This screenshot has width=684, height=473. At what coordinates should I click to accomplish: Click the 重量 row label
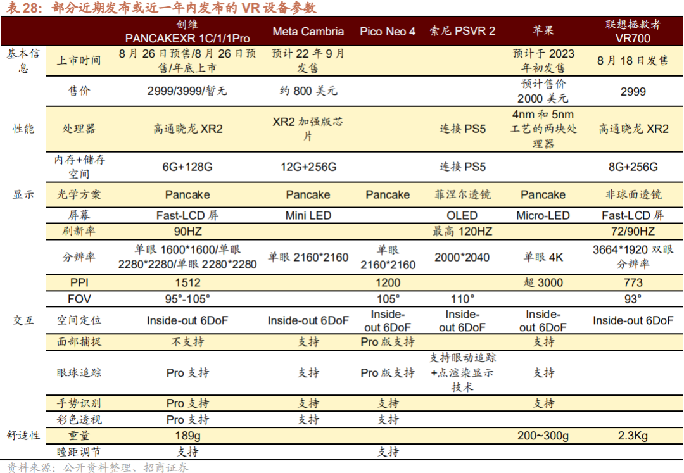[79, 436]
